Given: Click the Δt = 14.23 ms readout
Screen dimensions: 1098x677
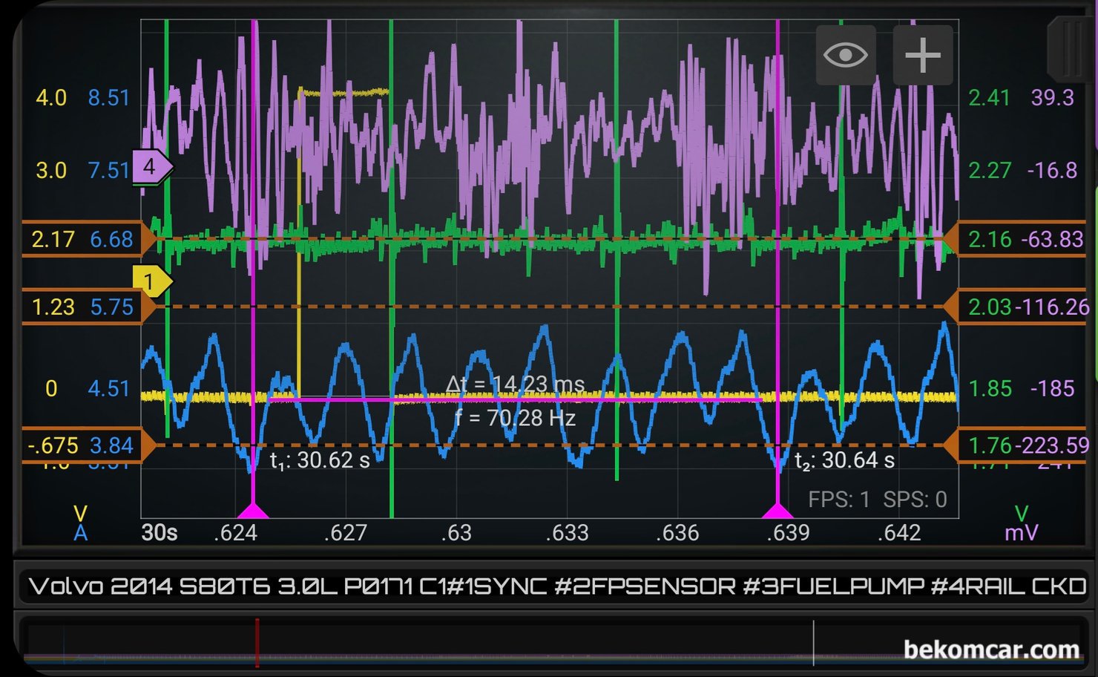Looking at the screenshot, I should coord(515,384).
